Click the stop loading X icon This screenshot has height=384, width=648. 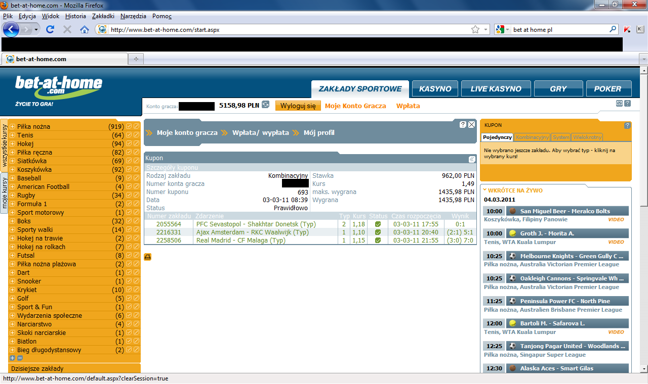click(67, 30)
